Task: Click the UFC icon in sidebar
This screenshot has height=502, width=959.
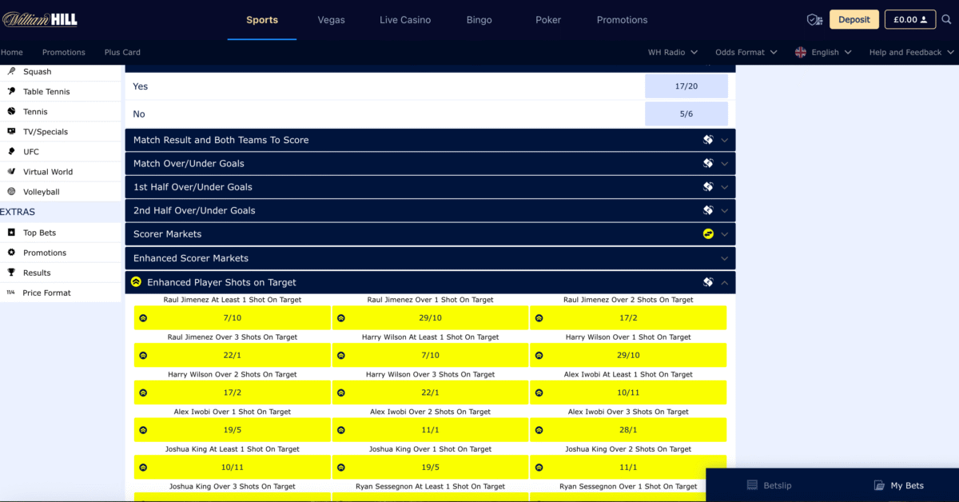Action: tap(11, 152)
